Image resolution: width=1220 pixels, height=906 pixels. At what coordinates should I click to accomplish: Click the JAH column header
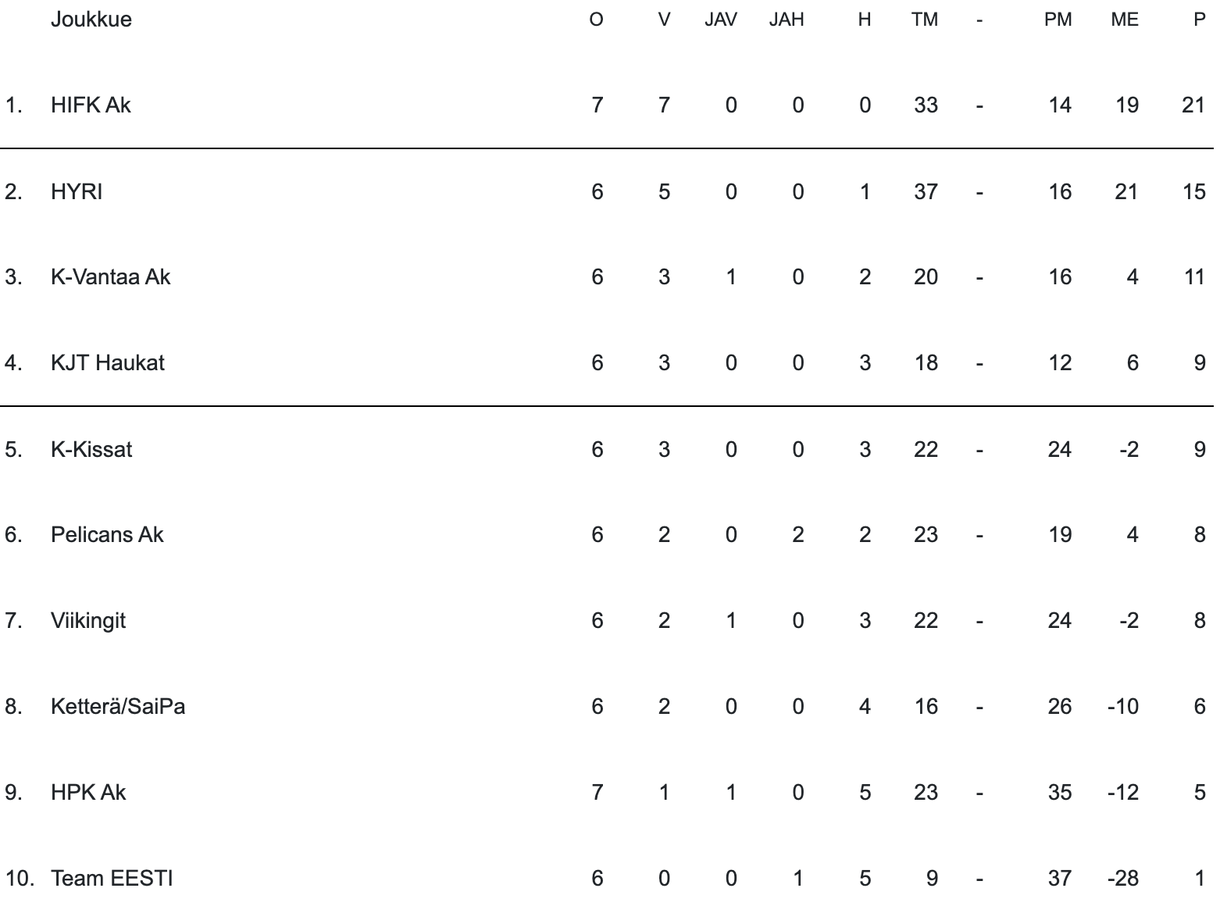tap(787, 20)
